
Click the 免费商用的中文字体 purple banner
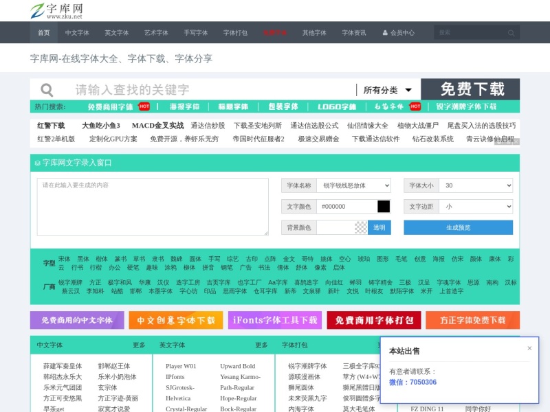[77, 320]
